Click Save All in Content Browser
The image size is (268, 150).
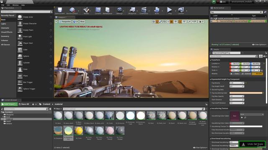(24, 104)
